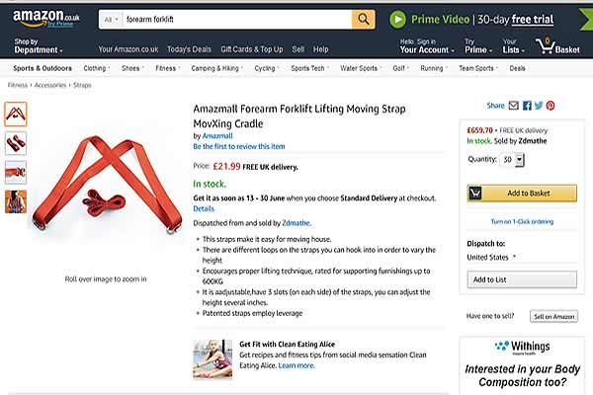Click the Sell on Amazon button

pyautogui.click(x=554, y=316)
